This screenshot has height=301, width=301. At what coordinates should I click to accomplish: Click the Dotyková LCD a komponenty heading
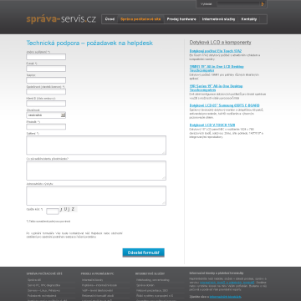[220, 43]
